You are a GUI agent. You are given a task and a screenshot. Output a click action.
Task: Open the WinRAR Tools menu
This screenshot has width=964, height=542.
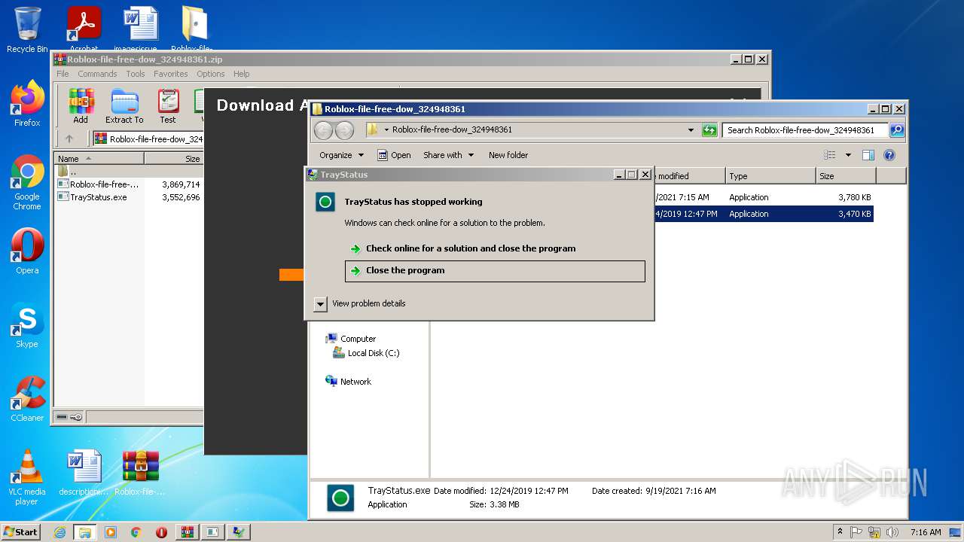click(x=136, y=74)
